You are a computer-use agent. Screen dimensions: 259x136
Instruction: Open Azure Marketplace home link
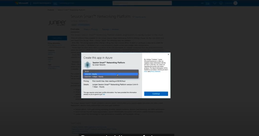(42, 3)
